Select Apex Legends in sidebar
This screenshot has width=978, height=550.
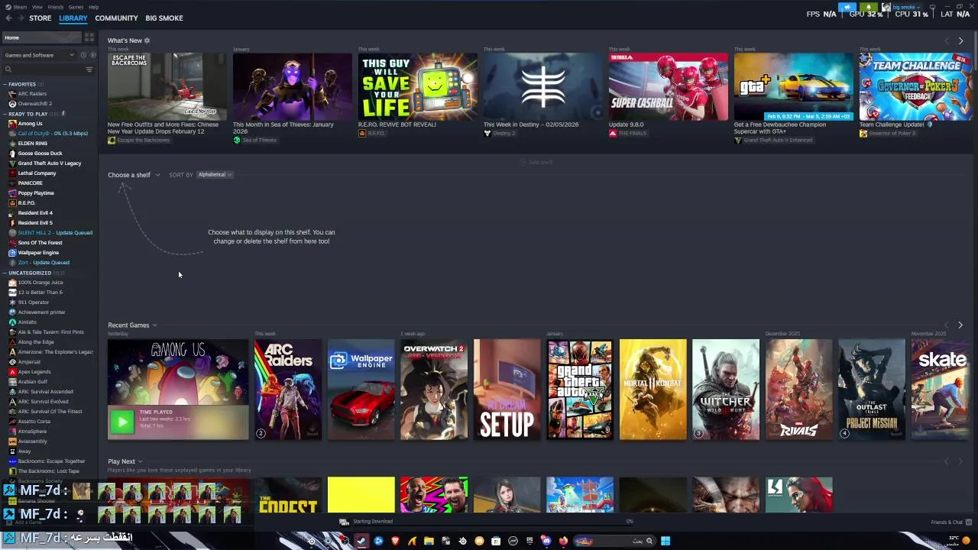(34, 372)
